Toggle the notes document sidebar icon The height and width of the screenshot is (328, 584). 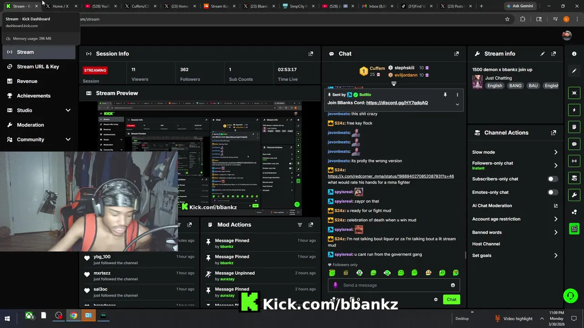(574, 127)
